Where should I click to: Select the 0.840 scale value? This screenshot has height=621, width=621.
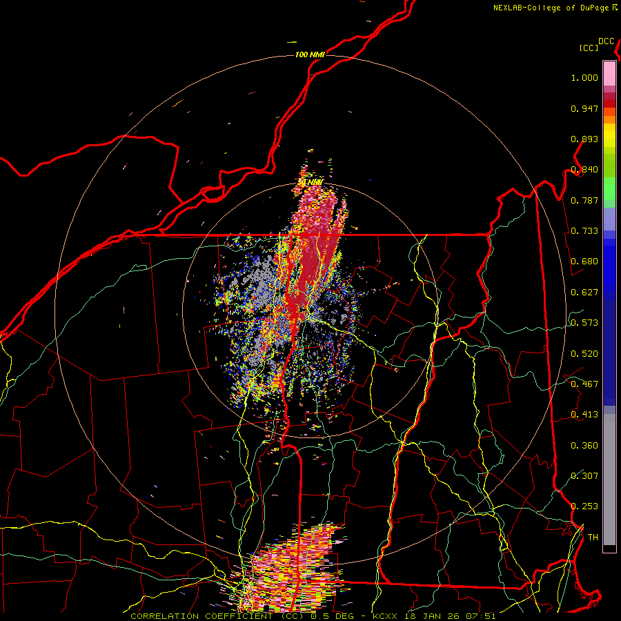(584, 169)
